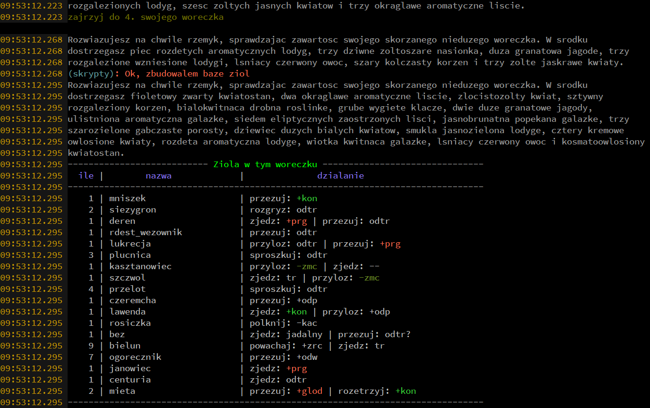Select the green '-zmc' effect beside kasztanowiec
650x408 pixels.
pyautogui.click(x=307, y=266)
